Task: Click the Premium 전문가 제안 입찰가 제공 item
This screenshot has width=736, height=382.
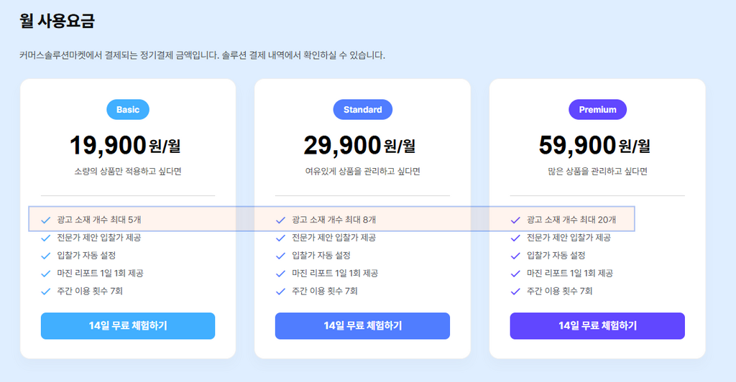Action: [x=561, y=238]
